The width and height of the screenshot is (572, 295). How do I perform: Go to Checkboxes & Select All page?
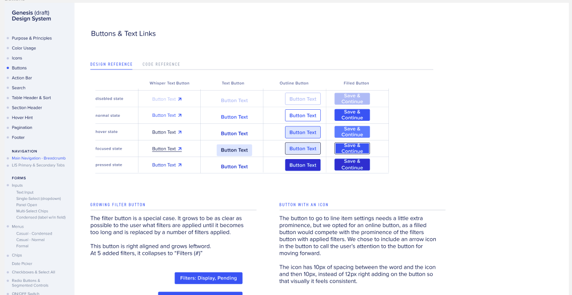pos(33,272)
